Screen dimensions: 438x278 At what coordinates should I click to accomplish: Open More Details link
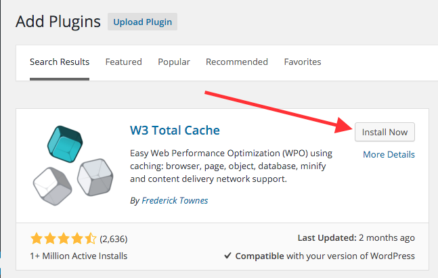389,154
